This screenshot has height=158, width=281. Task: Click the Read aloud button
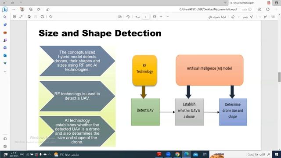(217, 17)
